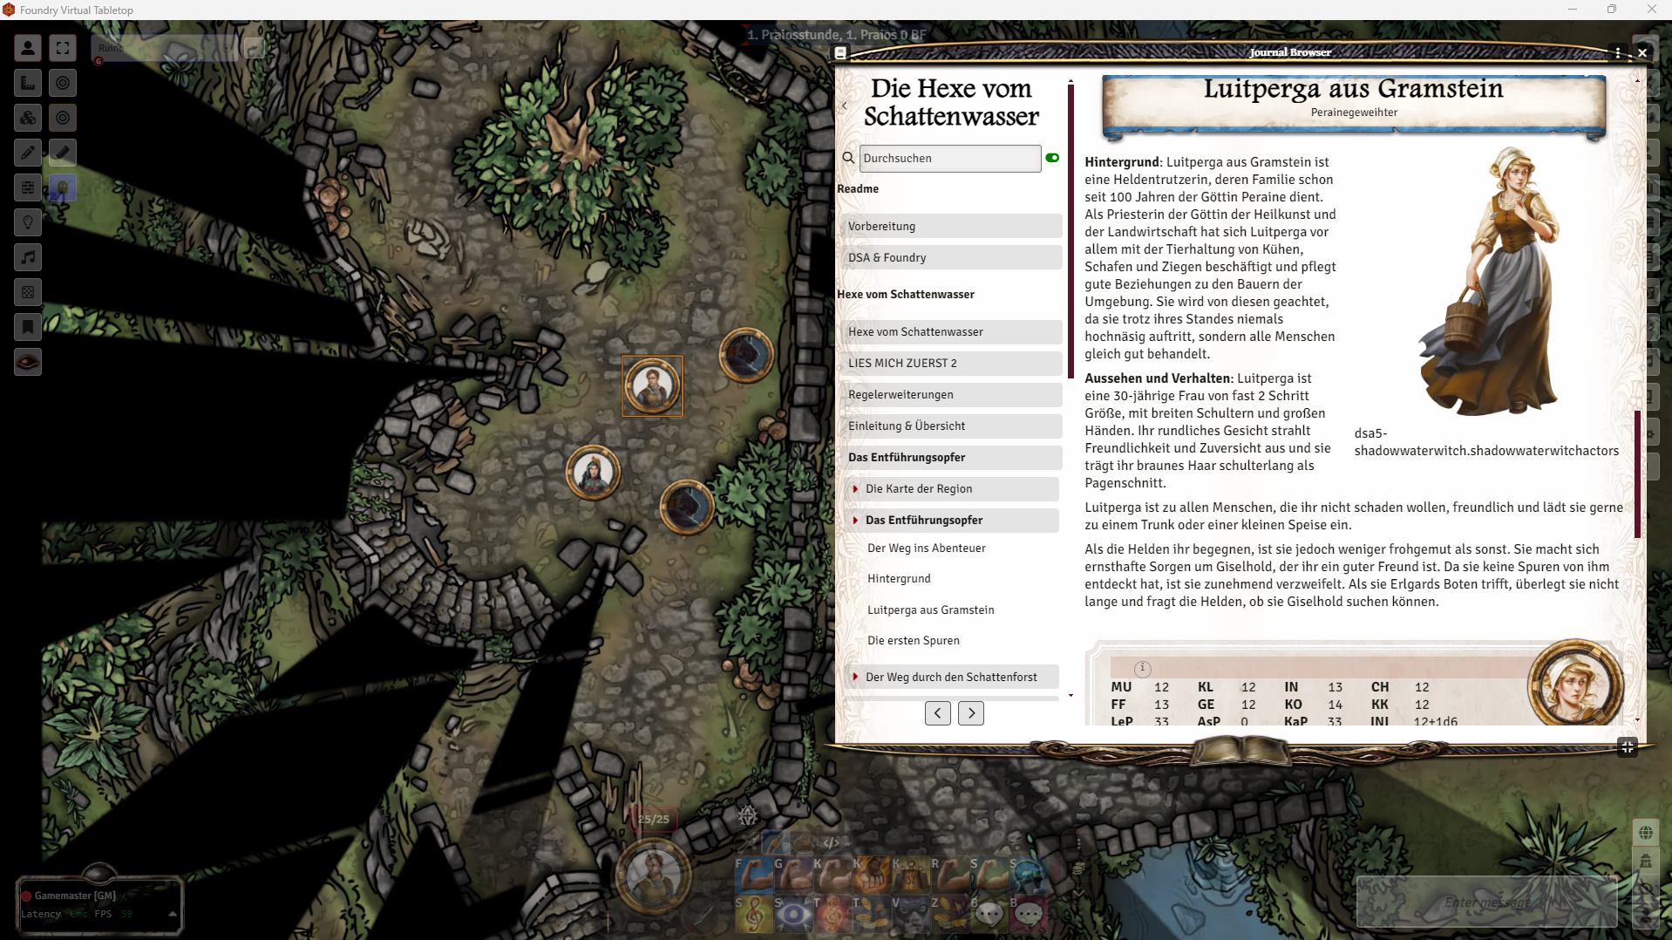
Task: Open the Vorbereitung journal entry
Action: click(x=949, y=226)
